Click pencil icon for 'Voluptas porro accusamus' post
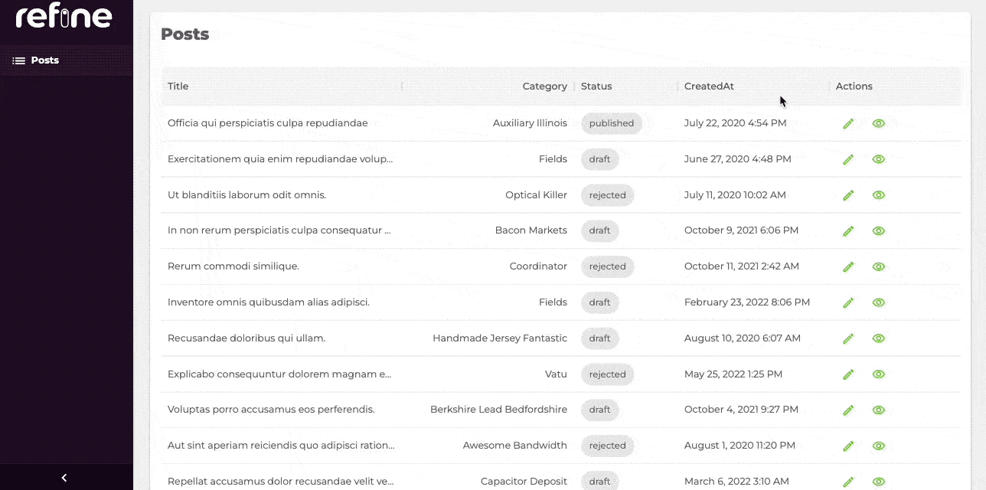Screen dimensions: 986x490 (x=848, y=410)
